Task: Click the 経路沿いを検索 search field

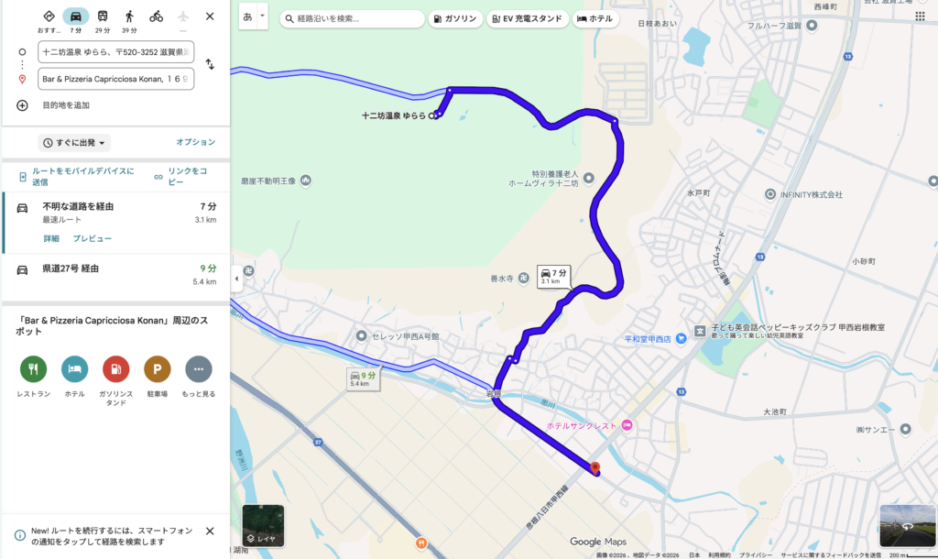Action: 353,18
